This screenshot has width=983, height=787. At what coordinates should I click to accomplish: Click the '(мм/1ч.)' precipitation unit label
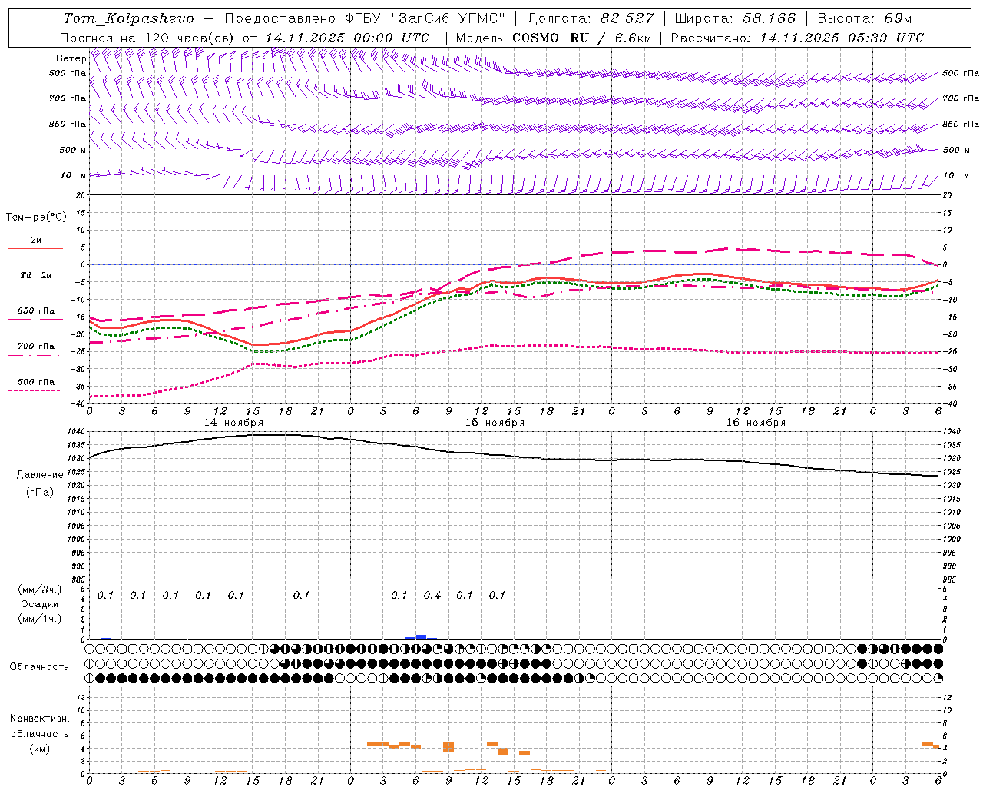click(x=40, y=619)
